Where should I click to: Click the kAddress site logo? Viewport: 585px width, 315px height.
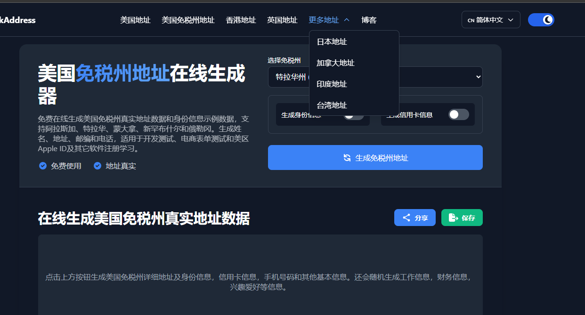pyautogui.click(x=18, y=20)
